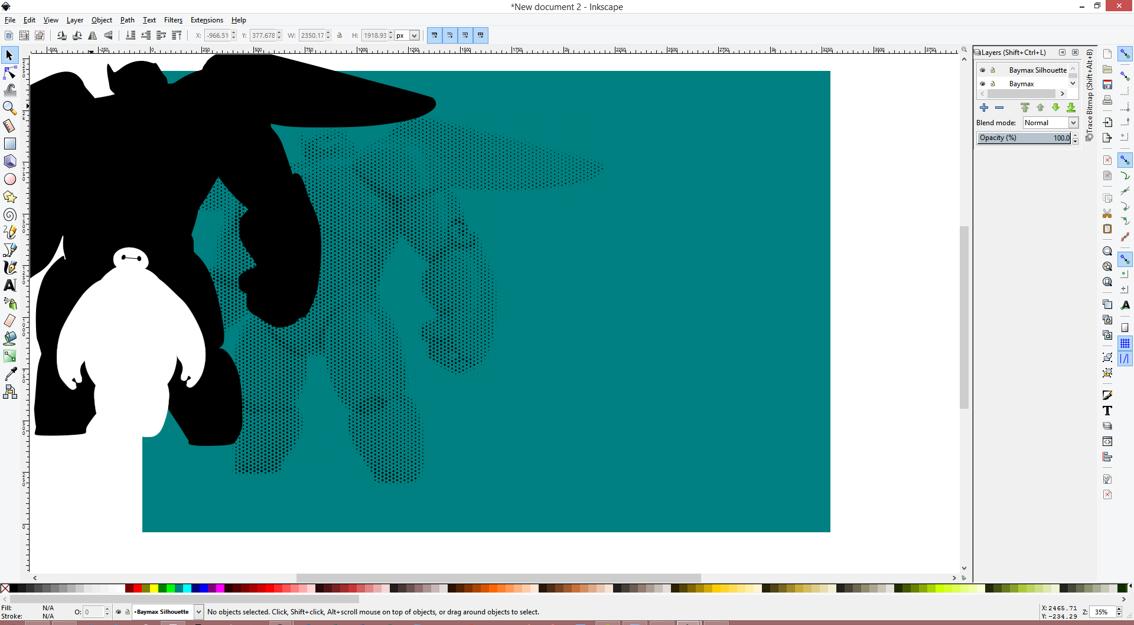Increase the layer opacity stepper
Screen dimensions: 1134x625
pyautogui.click(x=1076, y=135)
